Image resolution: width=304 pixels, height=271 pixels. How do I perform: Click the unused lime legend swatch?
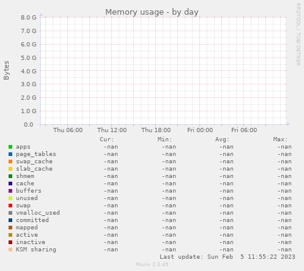tap(10, 198)
